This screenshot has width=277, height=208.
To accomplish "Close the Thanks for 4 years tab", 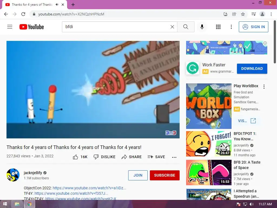I will pyautogui.click(x=63, y=5).
